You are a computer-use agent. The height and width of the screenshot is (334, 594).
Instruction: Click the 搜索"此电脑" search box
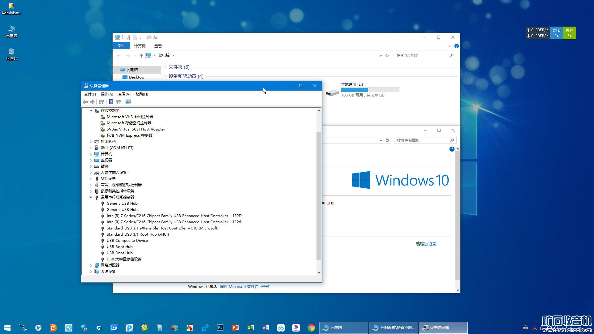pos(422,56)
